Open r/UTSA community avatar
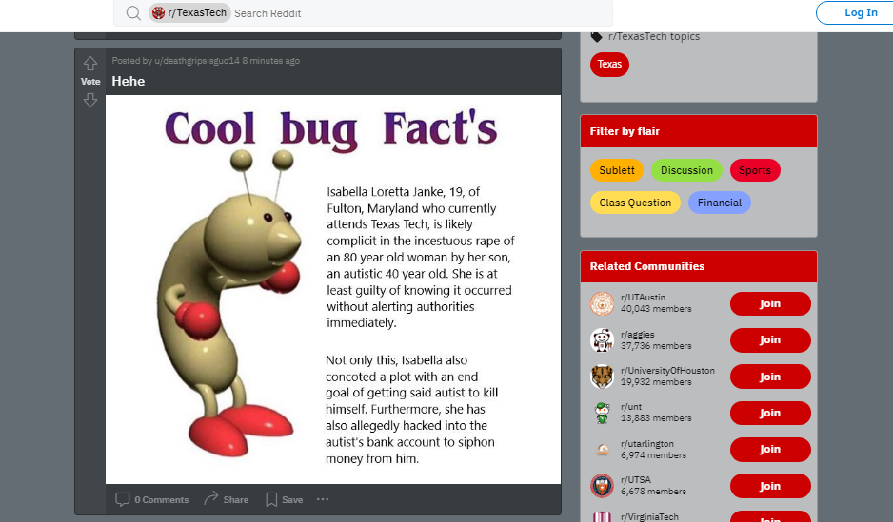 pyautogui.click(x=602, y=486)
